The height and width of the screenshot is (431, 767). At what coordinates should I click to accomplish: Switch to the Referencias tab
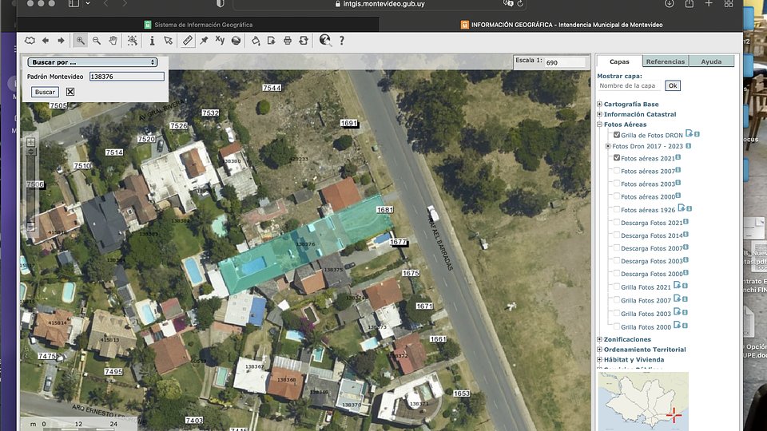coord(665,61)
